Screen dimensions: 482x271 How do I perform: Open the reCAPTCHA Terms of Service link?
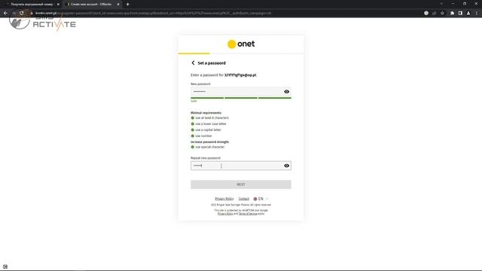coord(248,214)
